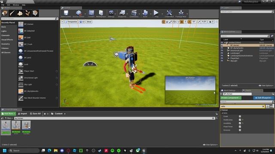Toggle rotation snapping in viewport toolbar
Screen dimensions: 275x154
pos(189,22)
